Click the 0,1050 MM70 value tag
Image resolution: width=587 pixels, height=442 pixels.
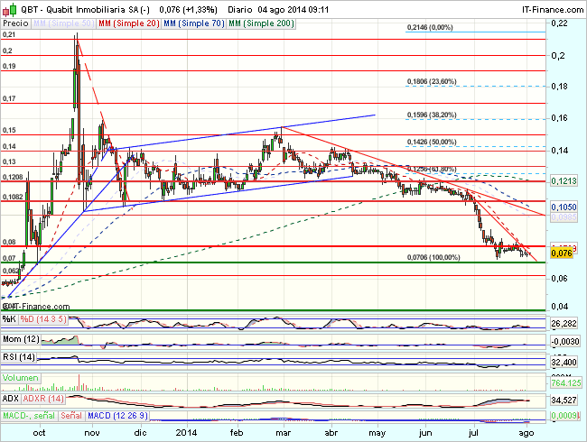564,207
